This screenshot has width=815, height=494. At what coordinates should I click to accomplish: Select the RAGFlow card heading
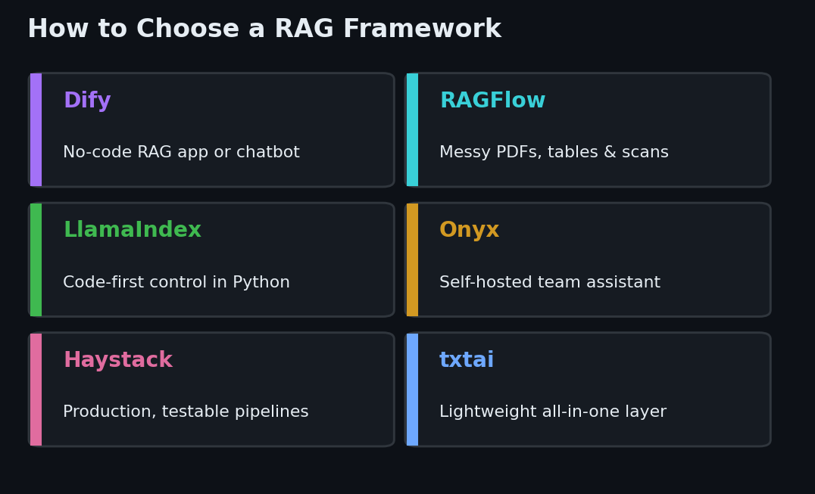[492, 100]
